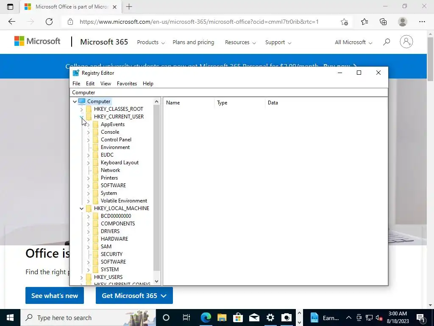Viewport: 434px width, 326px height.
Task: Expand the AppEvents key
Action: tap(88, 124)
